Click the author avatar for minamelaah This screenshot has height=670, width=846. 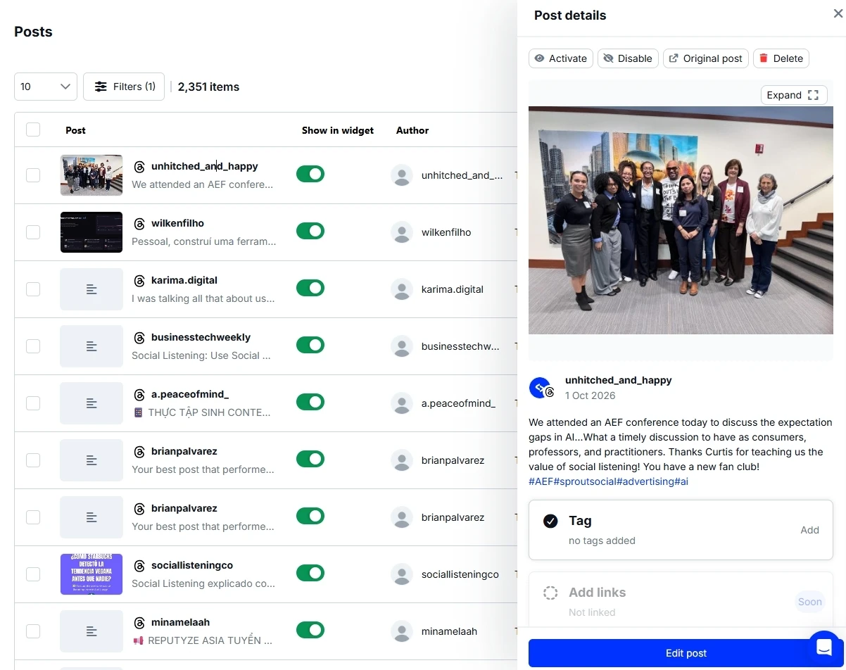tap(402, 631)
